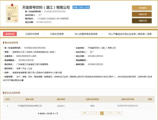Click the 信息分享 button
Image resolution: width=158 pixels, height=120 pixels.
(x=142, y=14)
